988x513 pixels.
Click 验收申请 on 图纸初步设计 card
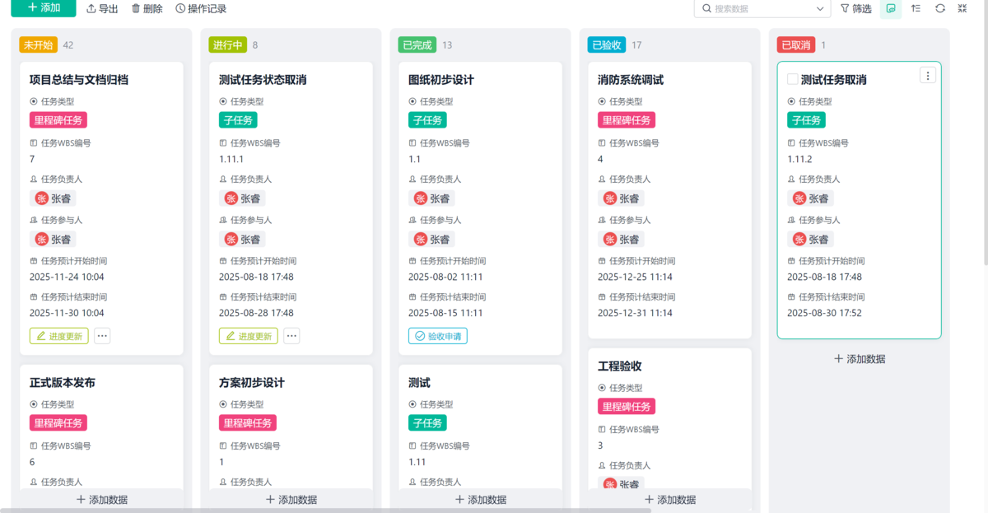point(437,335)
